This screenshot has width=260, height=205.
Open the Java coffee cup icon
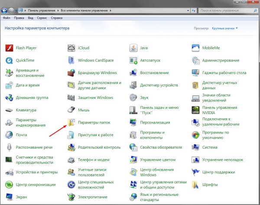(x=133, y=48)
